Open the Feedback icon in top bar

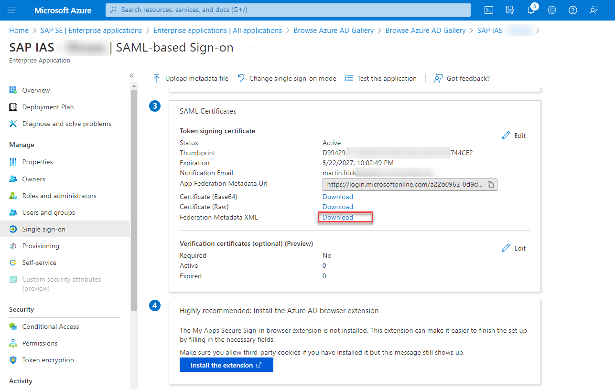tap(594, 10)
